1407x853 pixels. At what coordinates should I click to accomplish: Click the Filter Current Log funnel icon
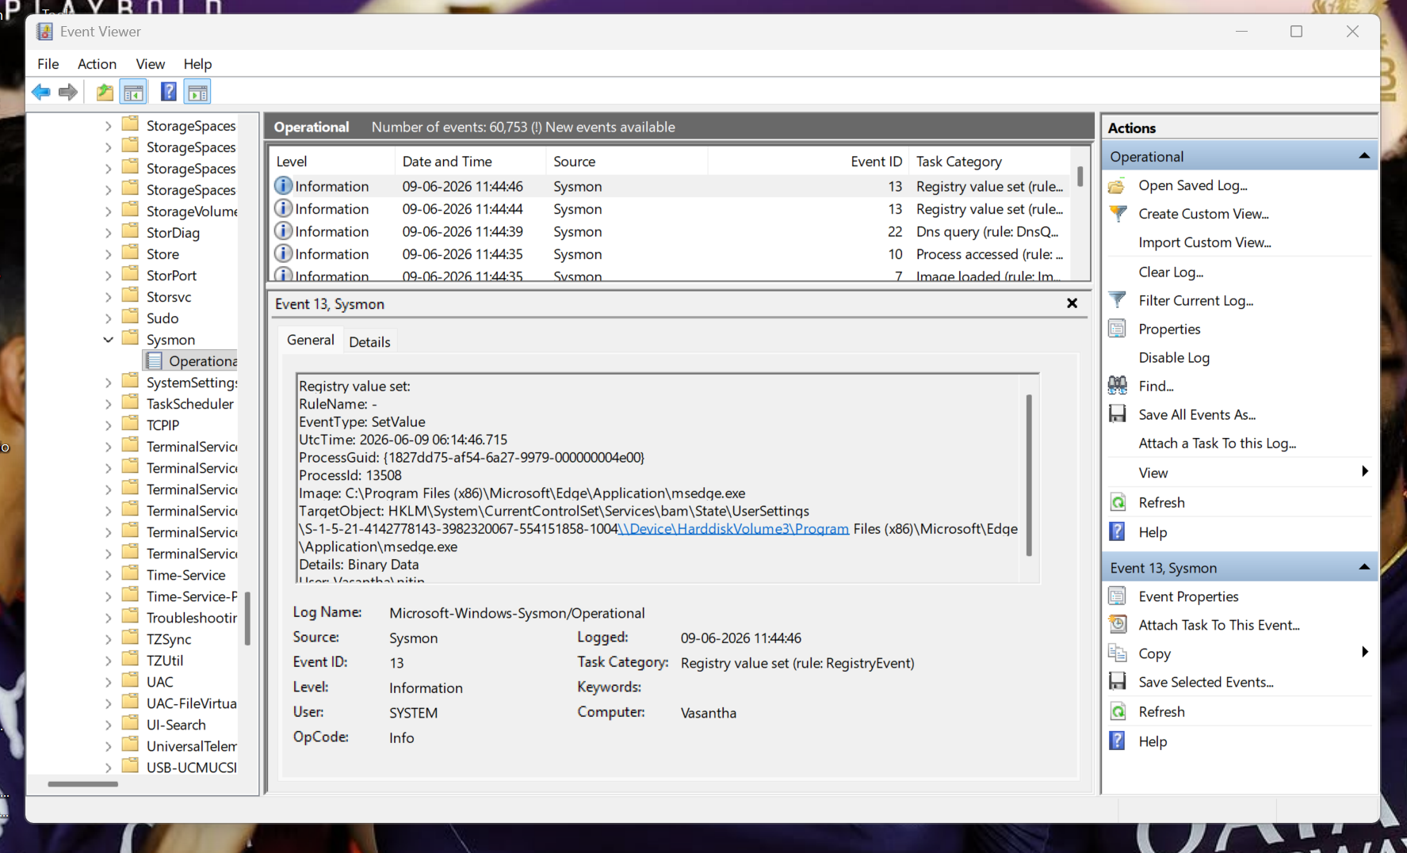[1118, 300]
